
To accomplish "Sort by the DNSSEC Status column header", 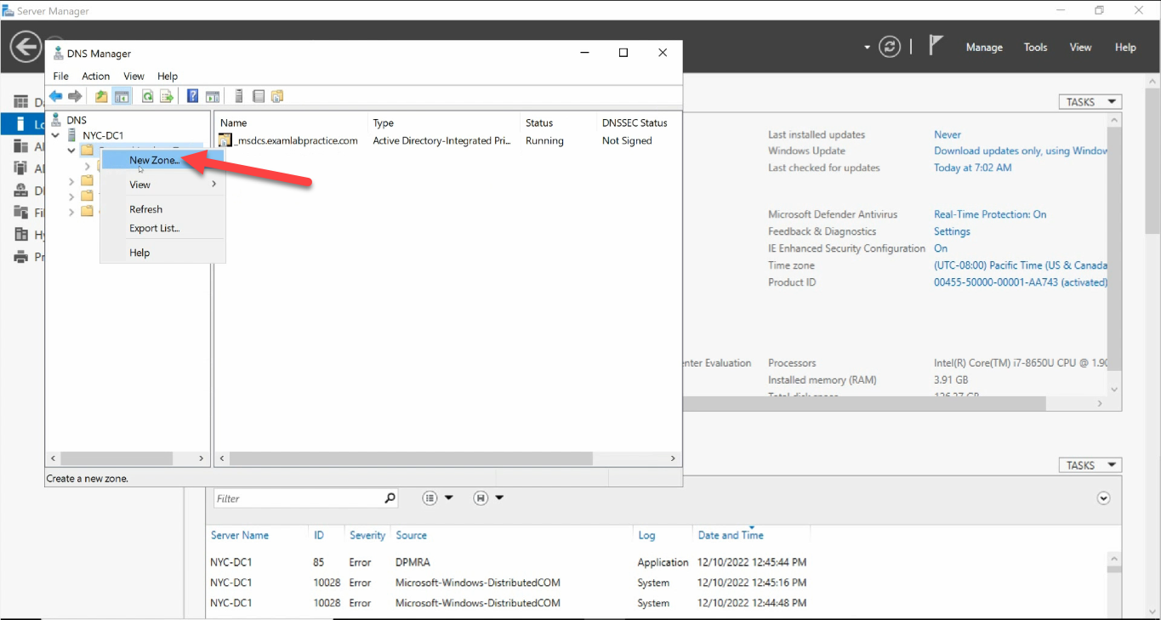I will (635, 123).
